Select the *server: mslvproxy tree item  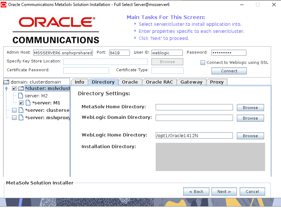(47, 118)
